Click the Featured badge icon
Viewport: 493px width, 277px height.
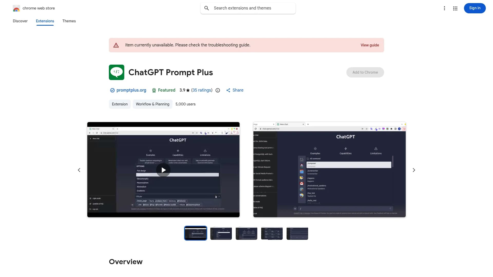coord(154,90)
